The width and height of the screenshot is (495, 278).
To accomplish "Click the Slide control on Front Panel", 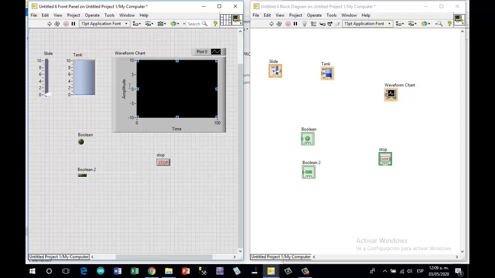I will (46, 77).
